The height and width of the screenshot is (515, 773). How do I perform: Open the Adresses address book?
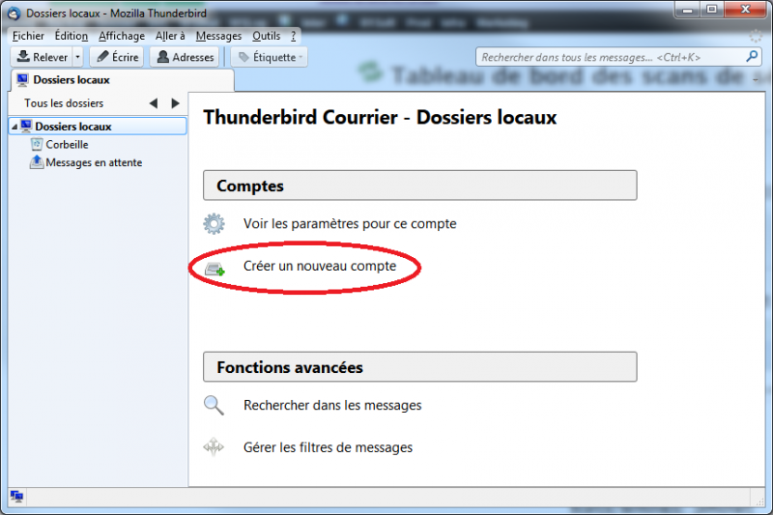(x=186, y=57)
